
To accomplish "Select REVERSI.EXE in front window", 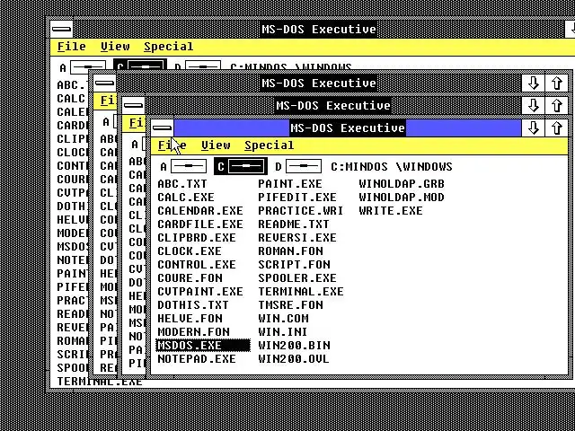I will pos(297,238).
